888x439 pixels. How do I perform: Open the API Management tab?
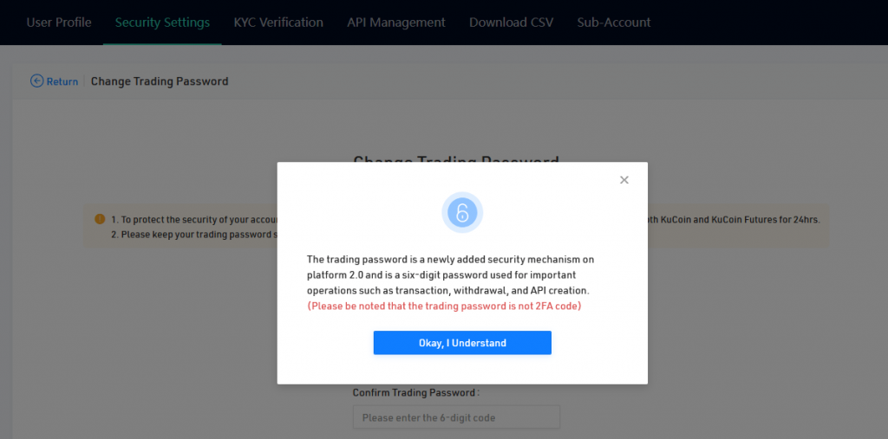396,23
